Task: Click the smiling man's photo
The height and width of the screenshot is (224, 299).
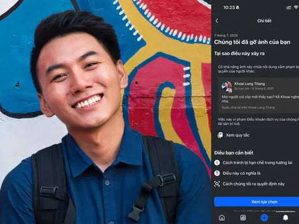Action: tap(105, 112)
